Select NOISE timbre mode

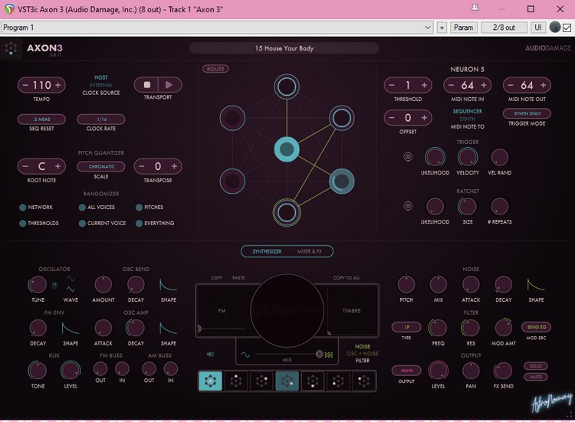tap(363, 346)
